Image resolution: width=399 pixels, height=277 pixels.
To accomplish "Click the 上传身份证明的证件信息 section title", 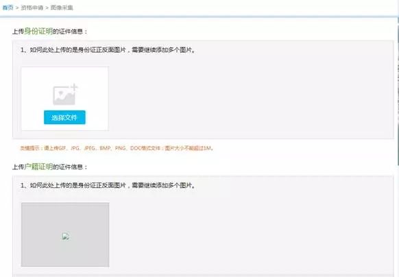I will click(x=50, y=32).
